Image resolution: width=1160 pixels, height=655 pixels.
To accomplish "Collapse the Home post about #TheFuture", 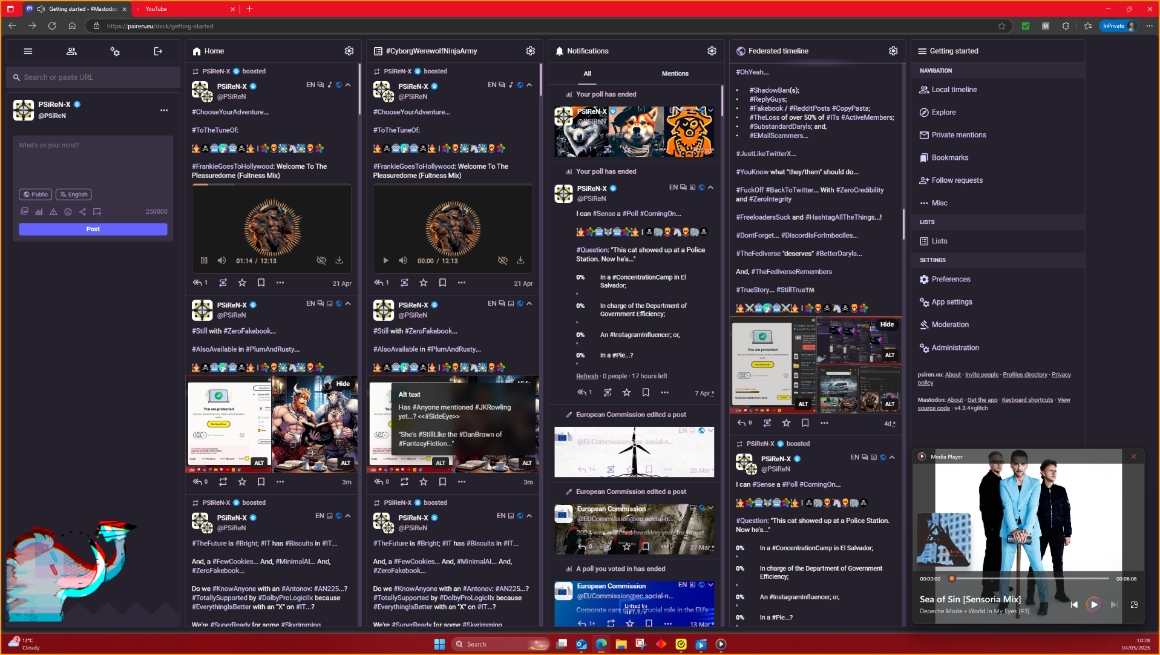I will pyautogui.click(x=348, y=516).
